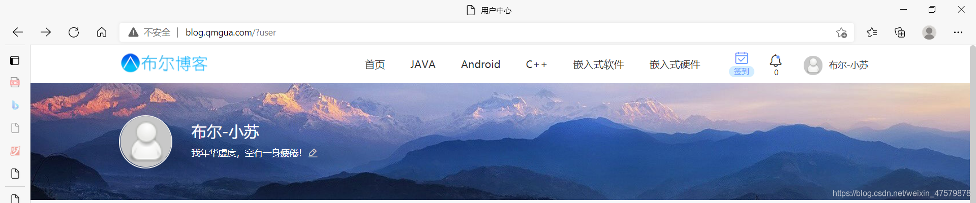The height and width of the screenshot is (203, 976).
Task: Add page to favorites star icon
Action: click(x=841, y=32)
